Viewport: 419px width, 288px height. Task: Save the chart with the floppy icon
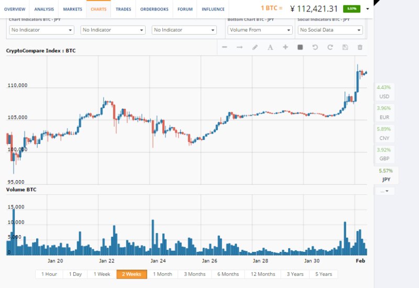[x=345, y=47]
